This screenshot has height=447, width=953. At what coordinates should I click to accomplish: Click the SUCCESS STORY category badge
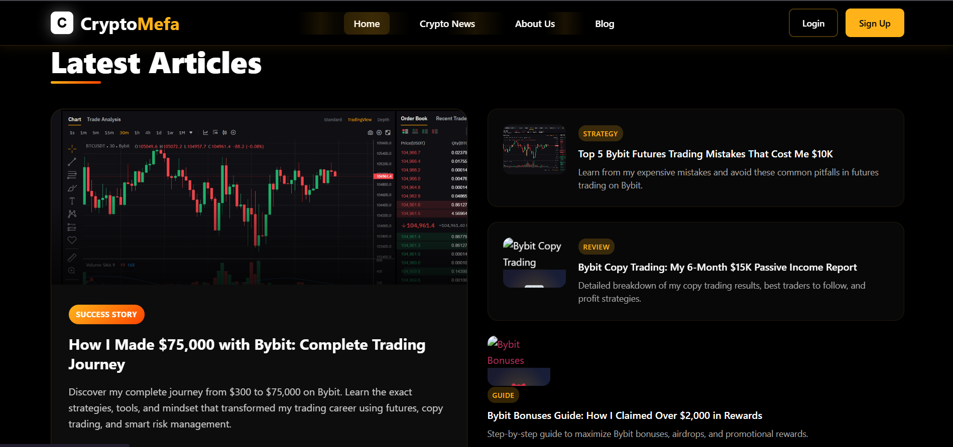pos(106,314)
